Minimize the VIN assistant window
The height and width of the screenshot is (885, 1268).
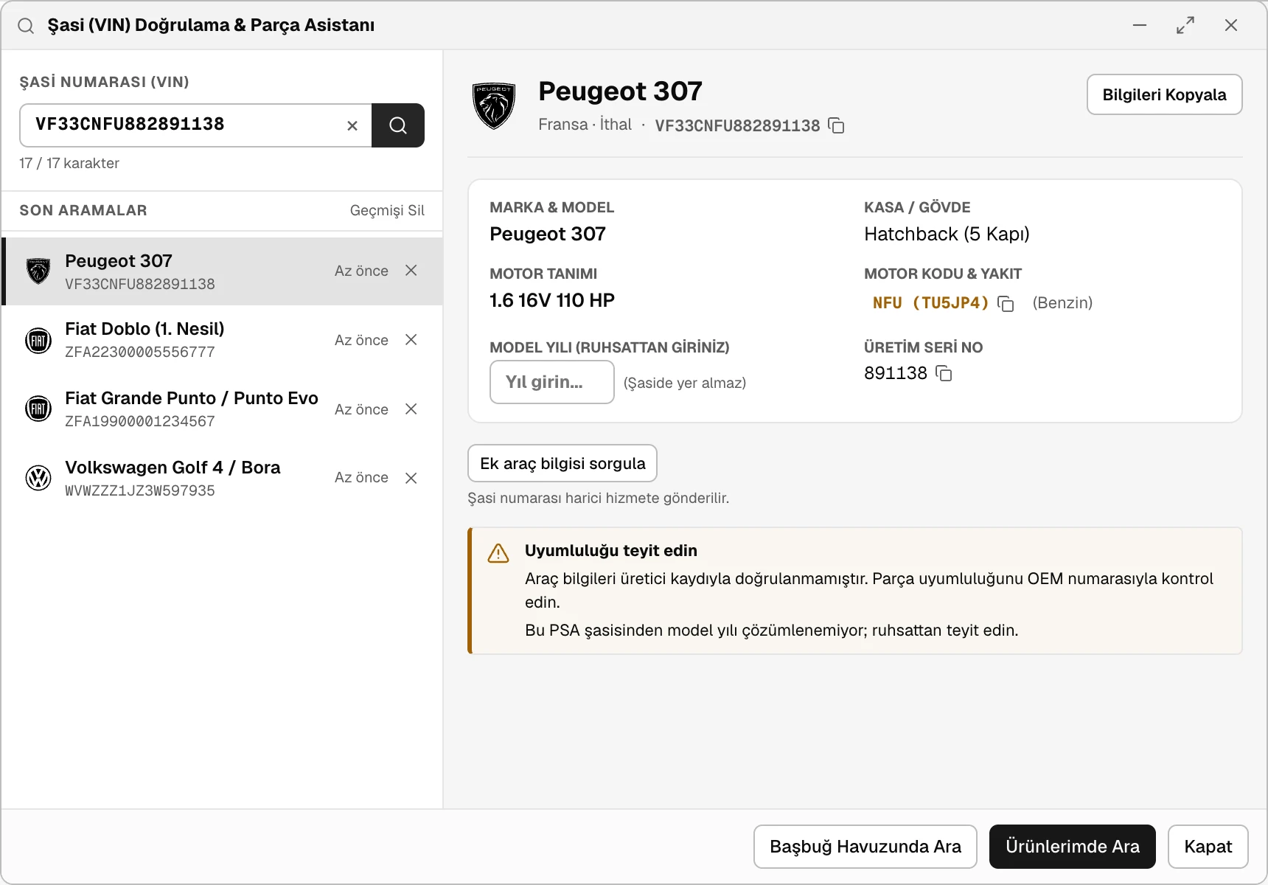coord(1140,25)
